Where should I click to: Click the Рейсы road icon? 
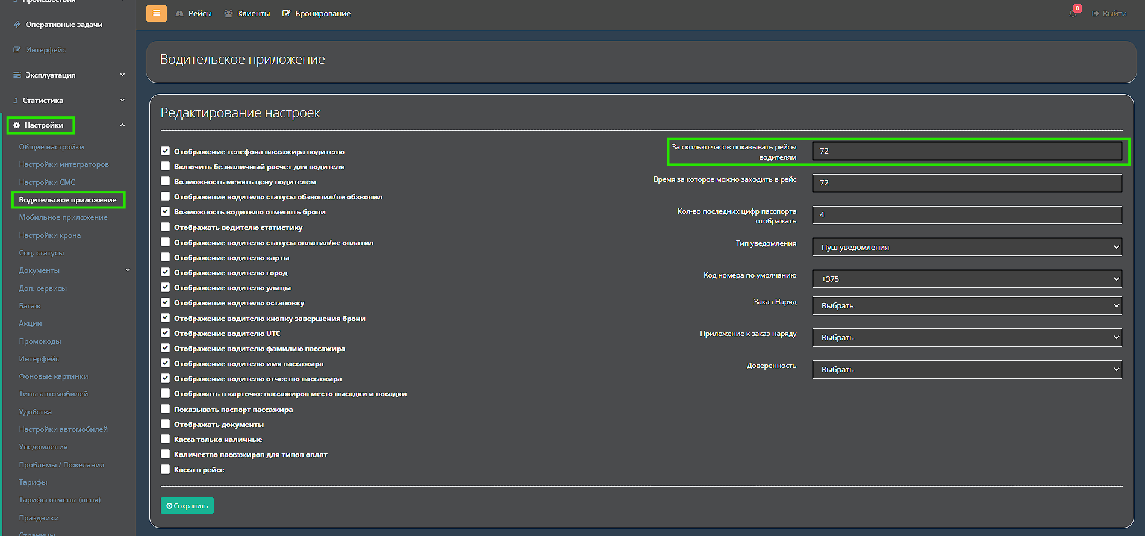click(x=179, y=13)
